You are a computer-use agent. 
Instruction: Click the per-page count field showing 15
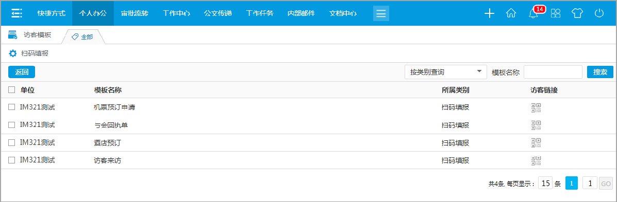tap(545, 183)
